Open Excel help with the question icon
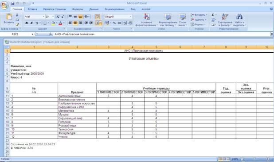This screenshot has width=274, height=162. [x=271, y=9]
